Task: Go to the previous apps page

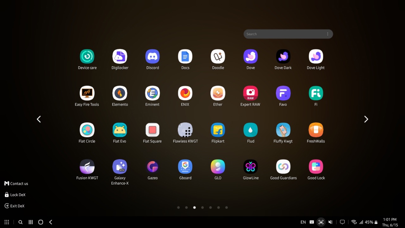Action: tap(39, 119)
